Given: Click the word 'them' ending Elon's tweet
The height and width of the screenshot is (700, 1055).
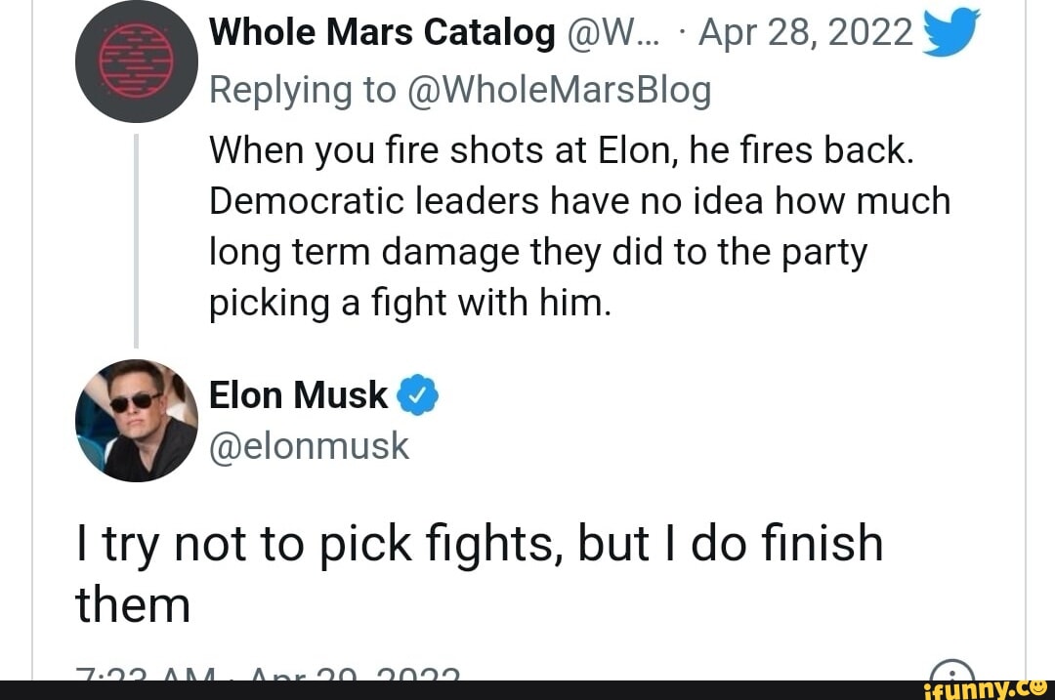Looking at the screenshot, I should 133,605.
